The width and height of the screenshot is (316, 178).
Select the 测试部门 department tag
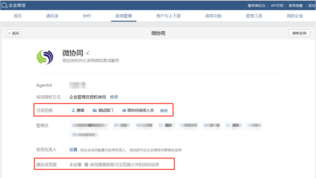tap(103, 110)
